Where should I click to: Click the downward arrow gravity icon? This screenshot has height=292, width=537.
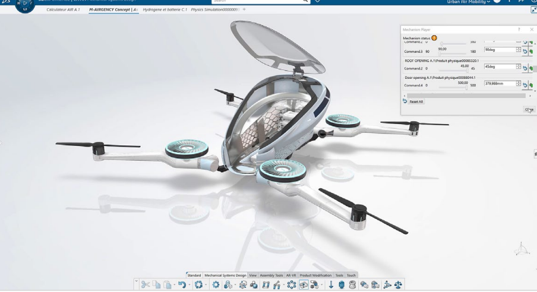[x=331, y=284]
